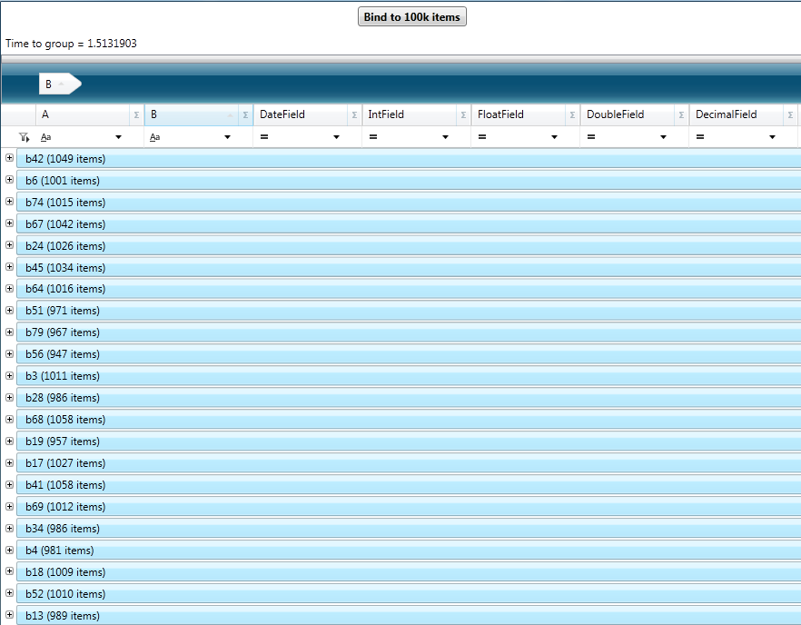Click the summary sigma icon on column A

coord(136,115)
